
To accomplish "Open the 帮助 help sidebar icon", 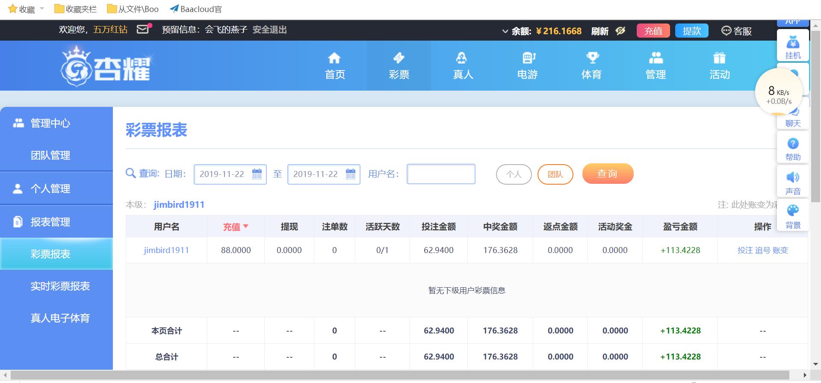I will (793, 144).
